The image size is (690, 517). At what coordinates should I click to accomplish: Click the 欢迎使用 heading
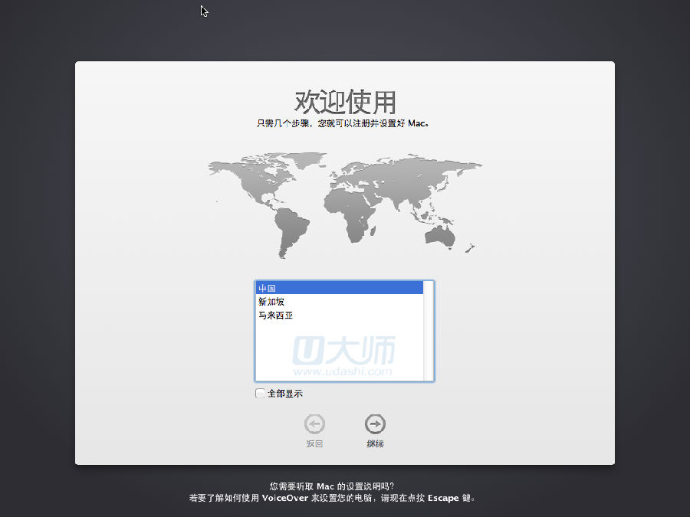[345, 101]
